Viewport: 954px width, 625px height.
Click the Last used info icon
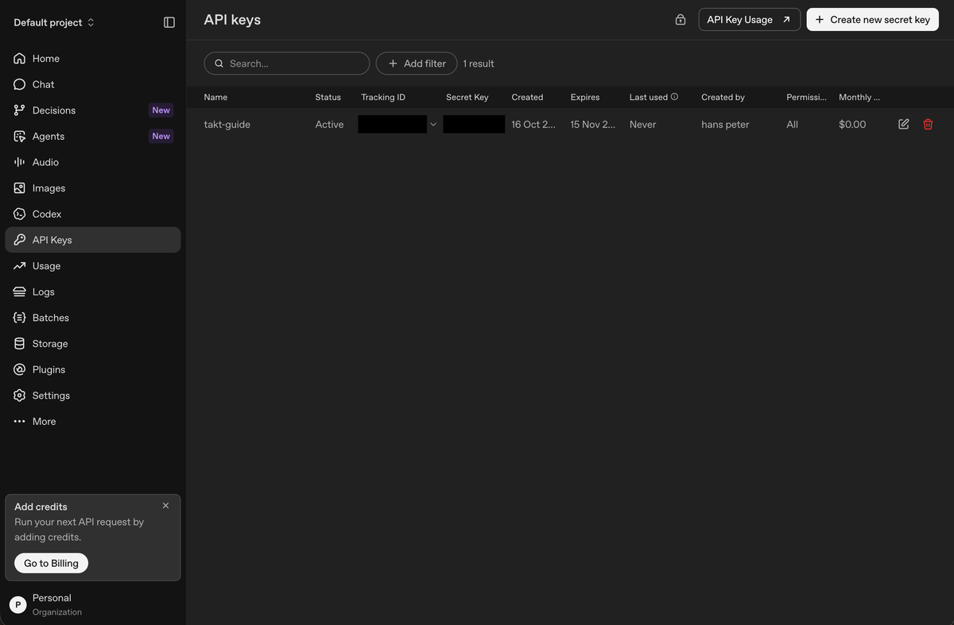tap(675, 97)
